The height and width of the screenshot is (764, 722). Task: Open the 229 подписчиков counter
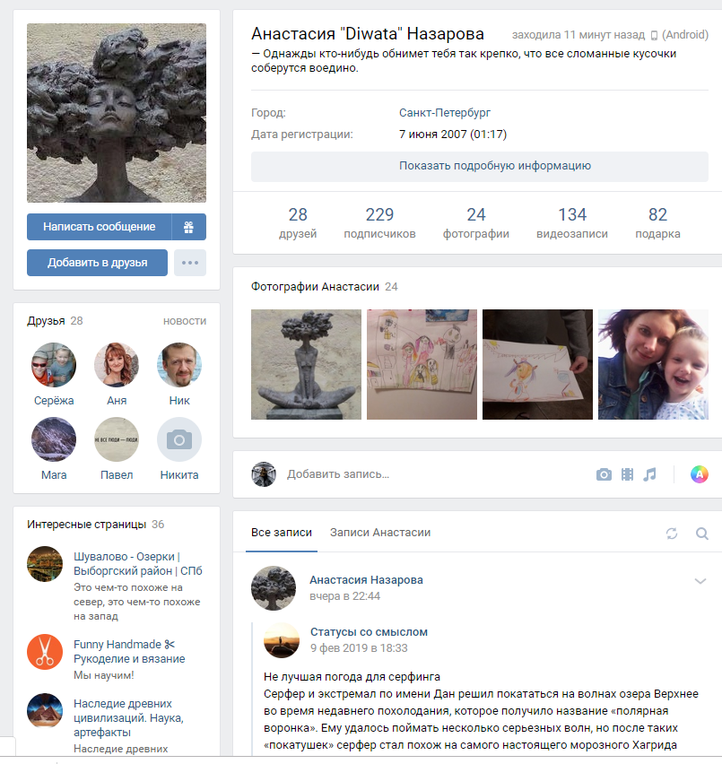[379, 223]
